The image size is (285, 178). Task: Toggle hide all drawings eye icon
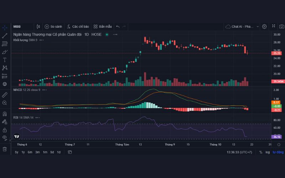(x=5, y=137)
